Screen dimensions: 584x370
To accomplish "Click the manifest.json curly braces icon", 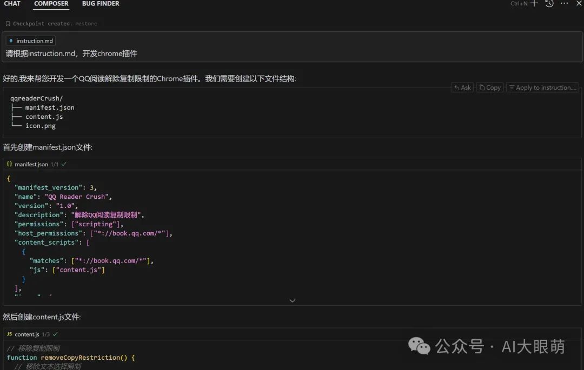I will 9,164.
